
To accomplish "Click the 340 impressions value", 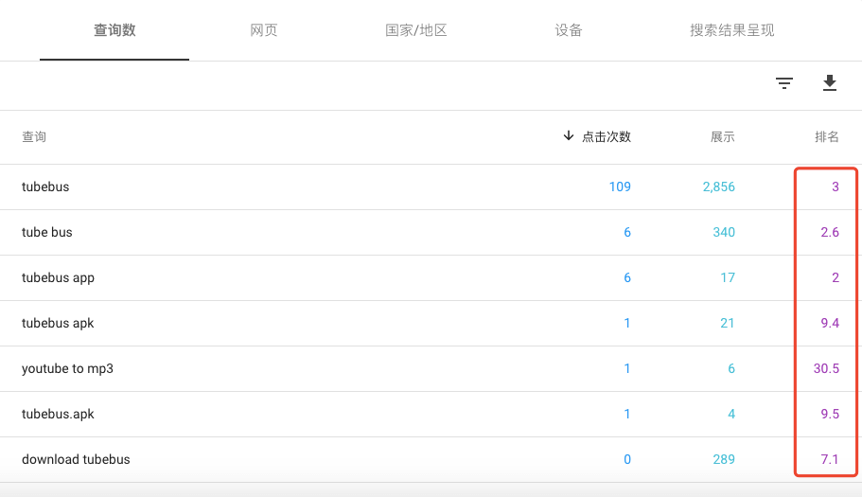I will 724,232.
